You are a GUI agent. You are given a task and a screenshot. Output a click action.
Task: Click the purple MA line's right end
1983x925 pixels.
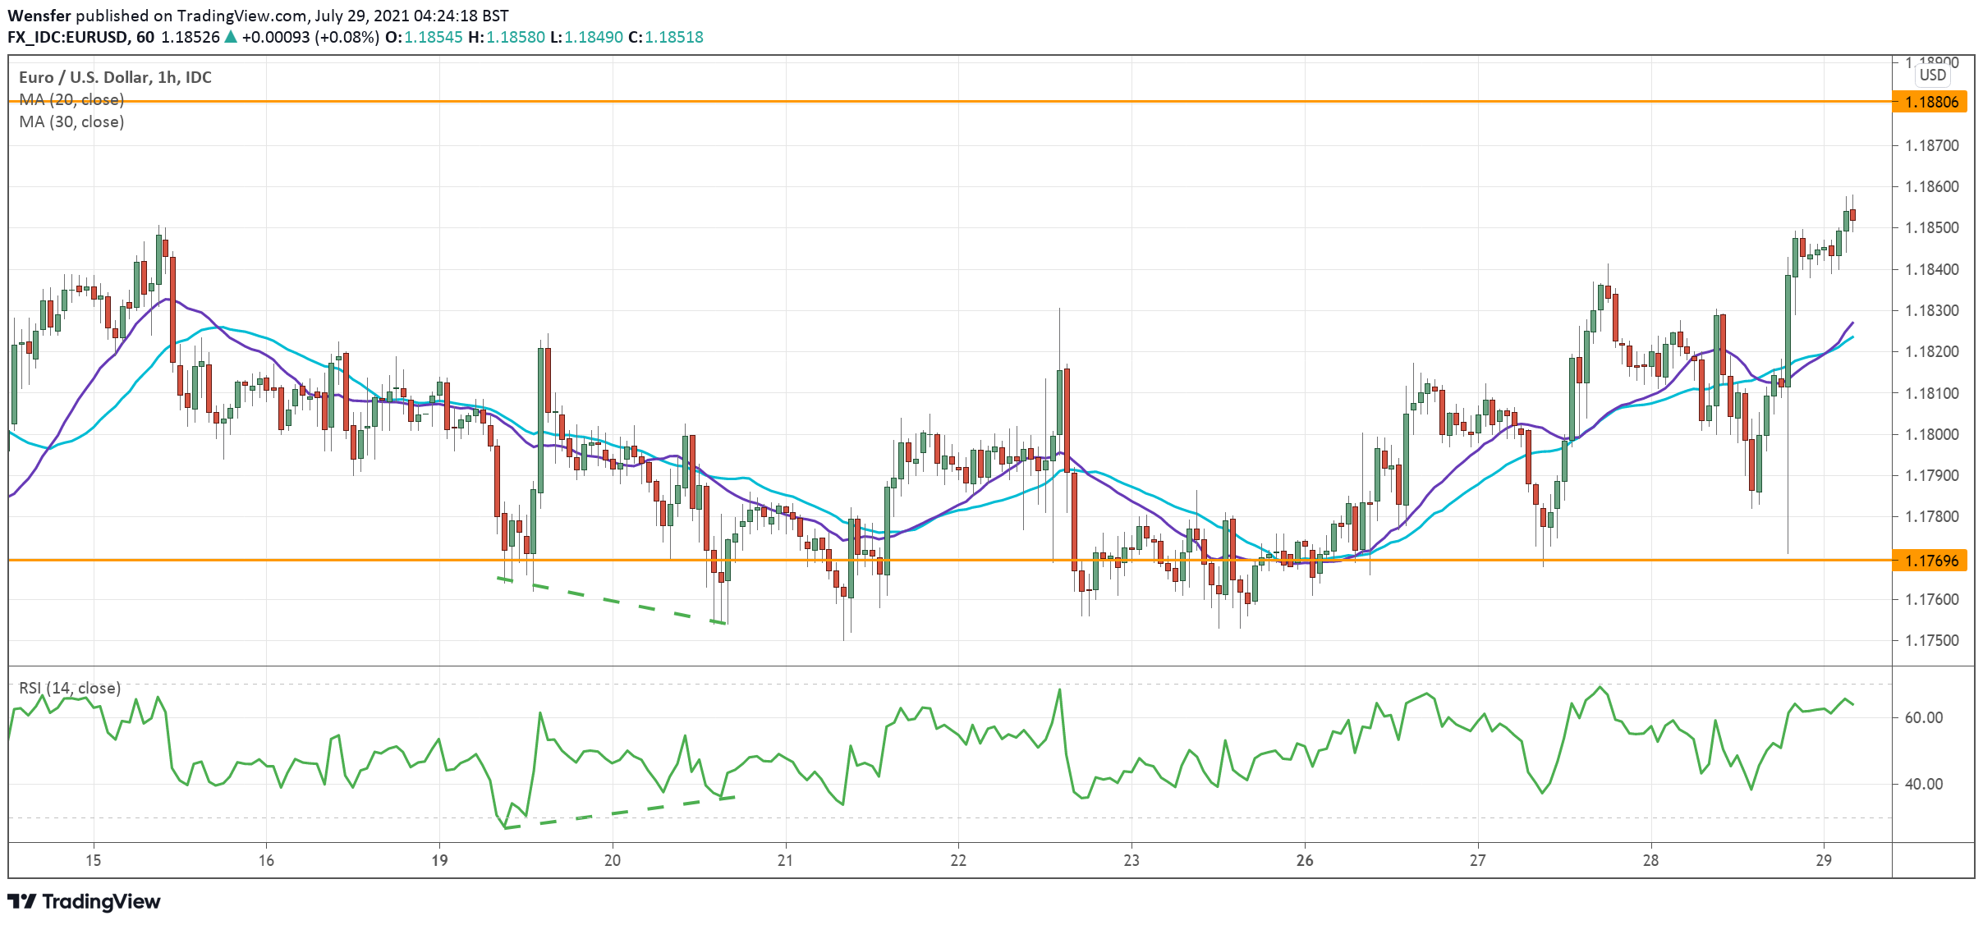[x=1852, y=323]
